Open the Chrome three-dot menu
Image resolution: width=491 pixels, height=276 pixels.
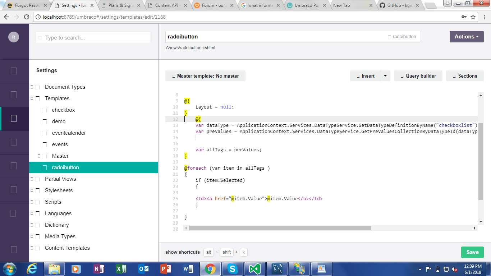coord(484,17)
